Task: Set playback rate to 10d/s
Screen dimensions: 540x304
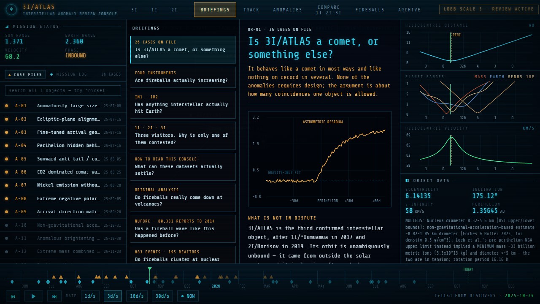Action: [x=137, y=296]
